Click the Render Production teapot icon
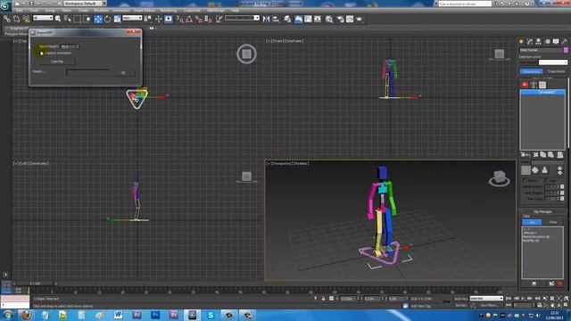The width and height of the screenshot is (571, 321). pos(360,19)
